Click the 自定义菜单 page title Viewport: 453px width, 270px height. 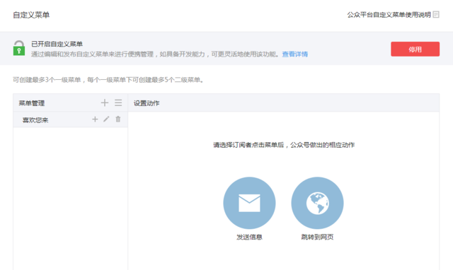(31, 15)
